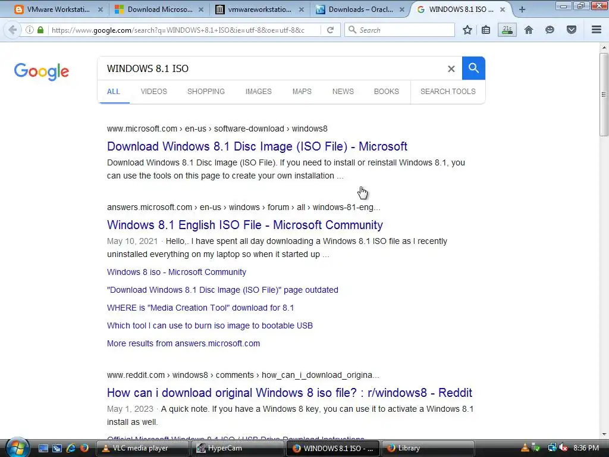Open the site information icon in address bar
Viewport: 609px width, 457px height.
[30, 30]
